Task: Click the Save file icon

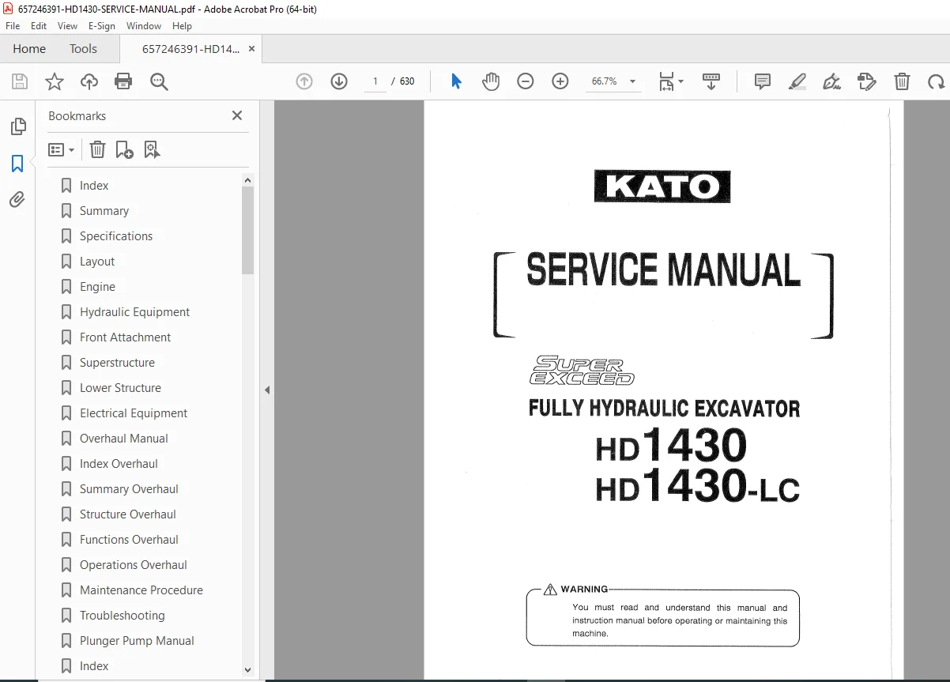Action: (x=20, y=81)
